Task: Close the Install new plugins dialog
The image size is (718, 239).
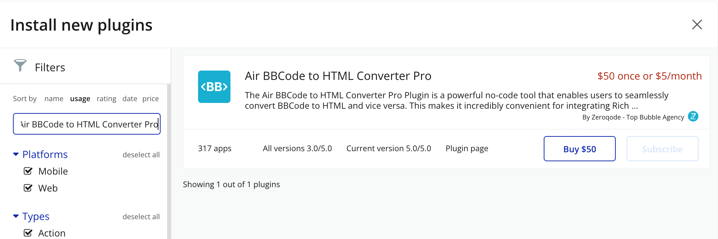Action: point(697,24)
